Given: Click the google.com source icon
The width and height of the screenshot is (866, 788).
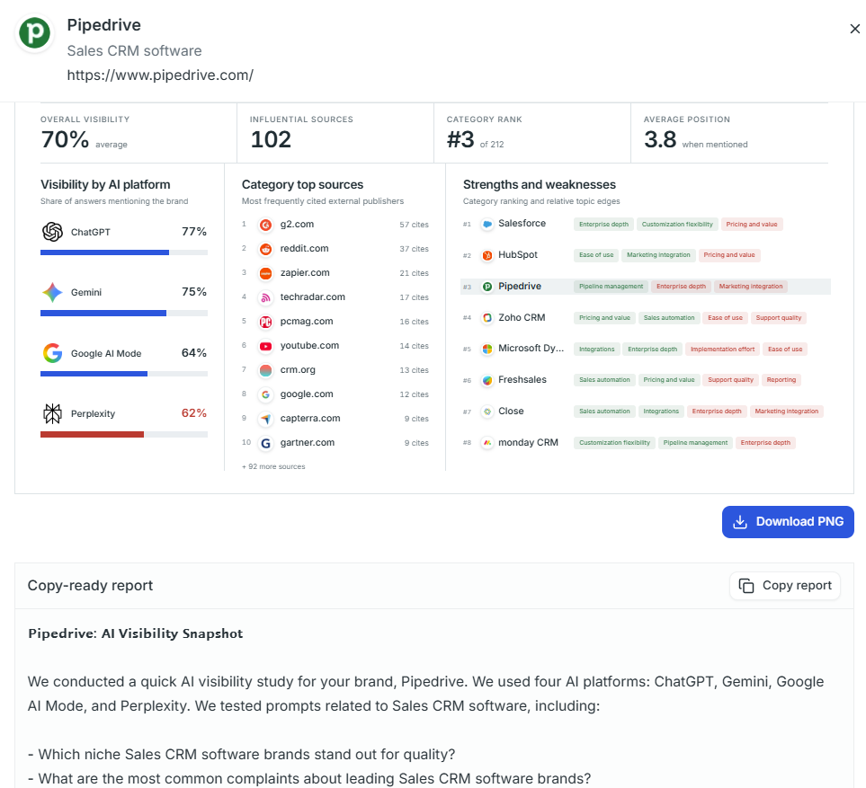Looking at the screenshot, I should point(265,394).
